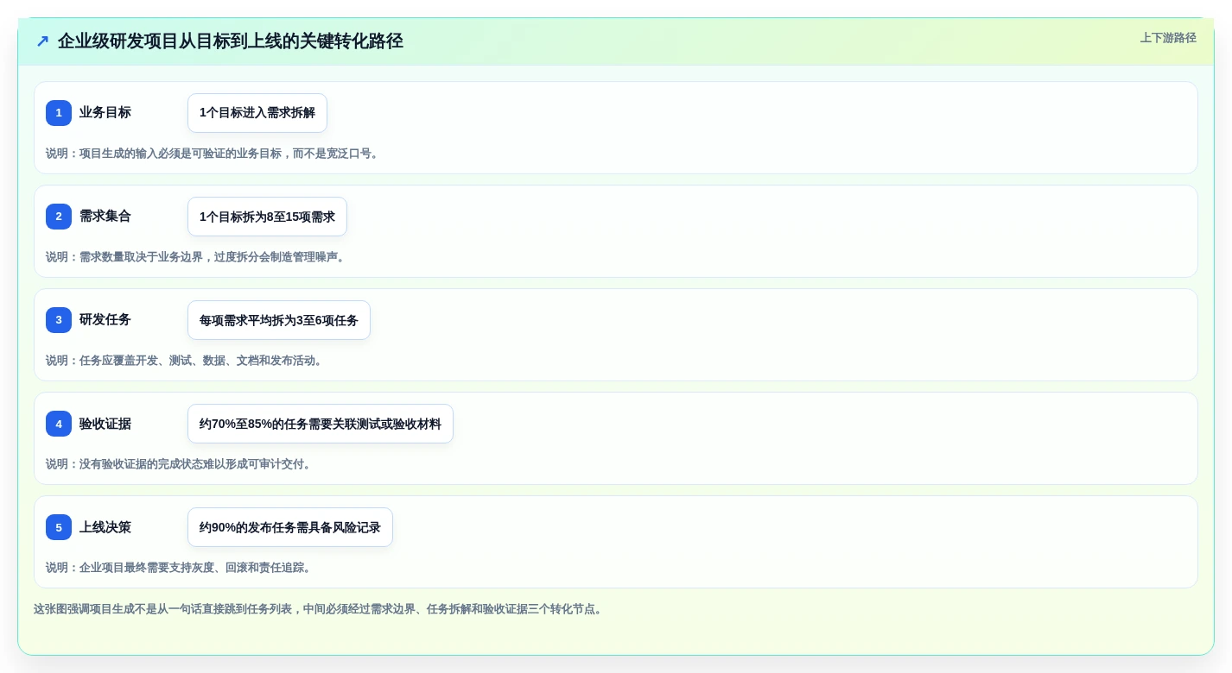Click the note about 过度拆分会制造管理噪声
1232x673 pixels.
(x=197, y=257)
